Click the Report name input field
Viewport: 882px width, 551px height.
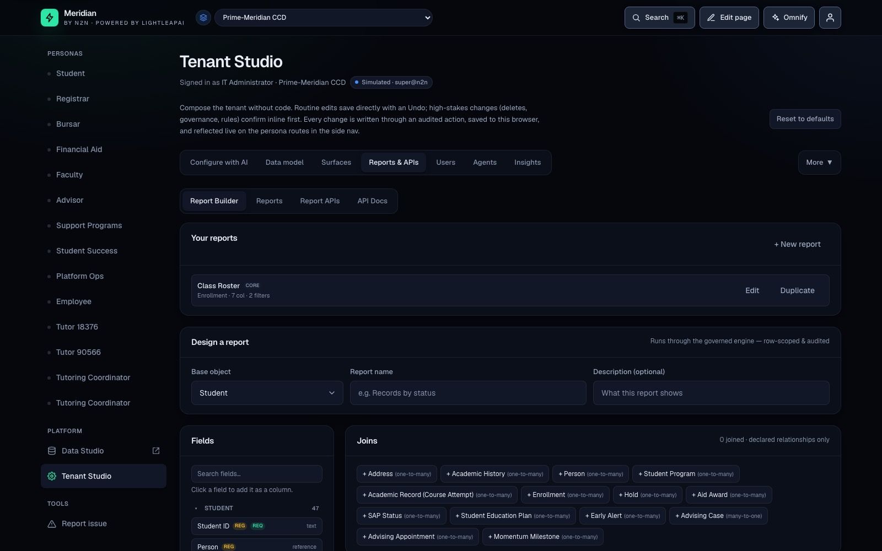[x=468, y=393]
